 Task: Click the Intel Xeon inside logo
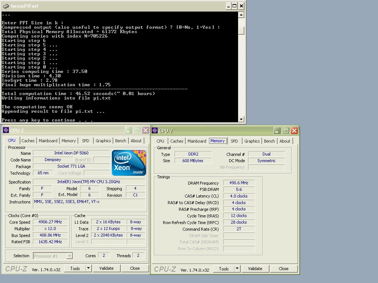(129, 163)
